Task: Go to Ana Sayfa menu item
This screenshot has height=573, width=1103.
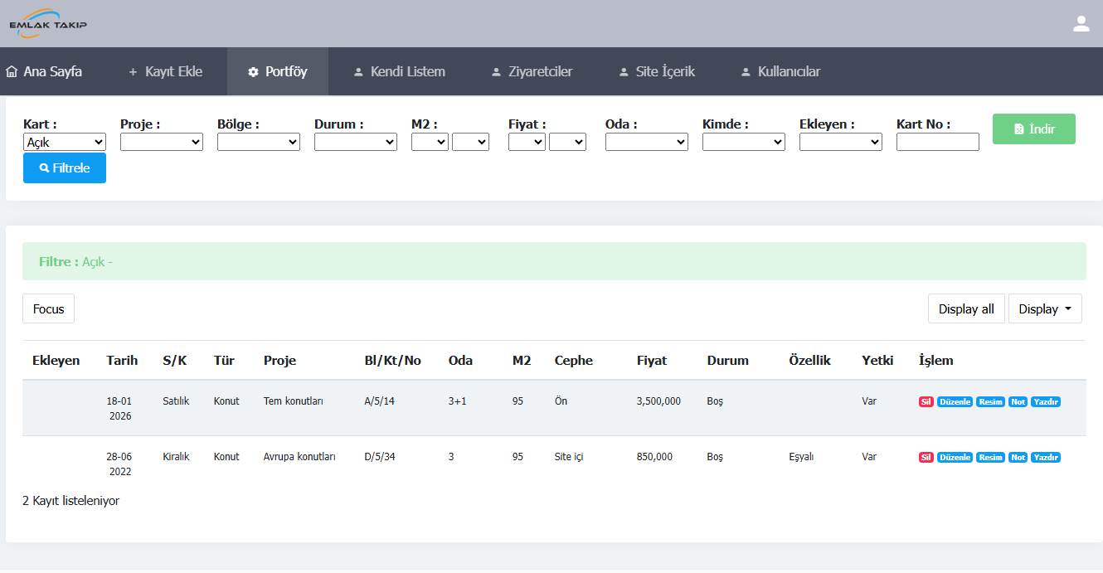Action: tap(44, 71)
